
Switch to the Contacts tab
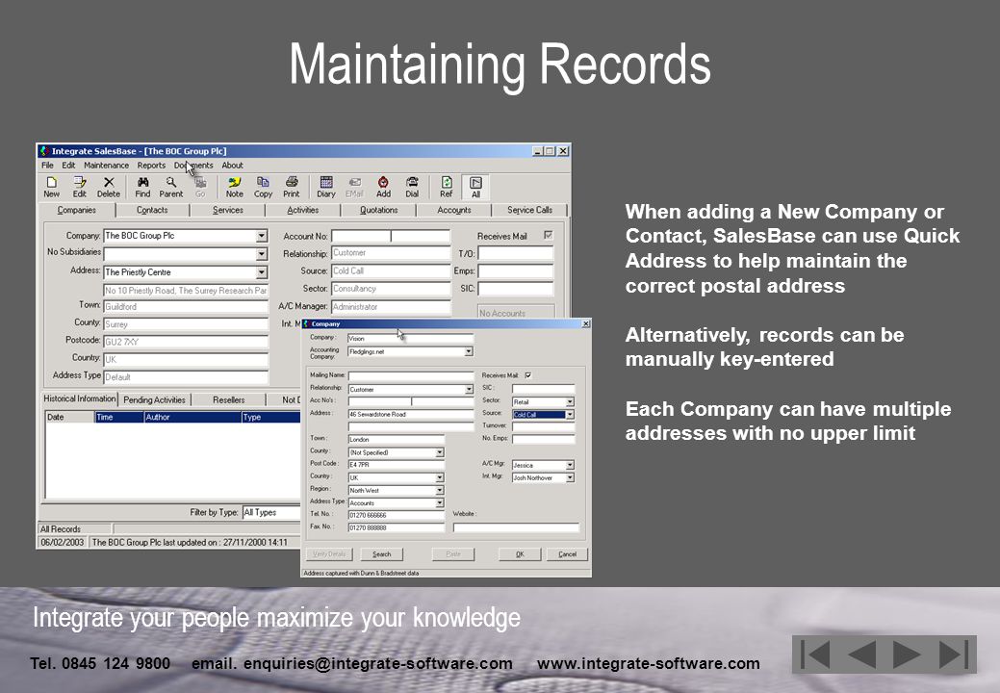pos(152,210)
